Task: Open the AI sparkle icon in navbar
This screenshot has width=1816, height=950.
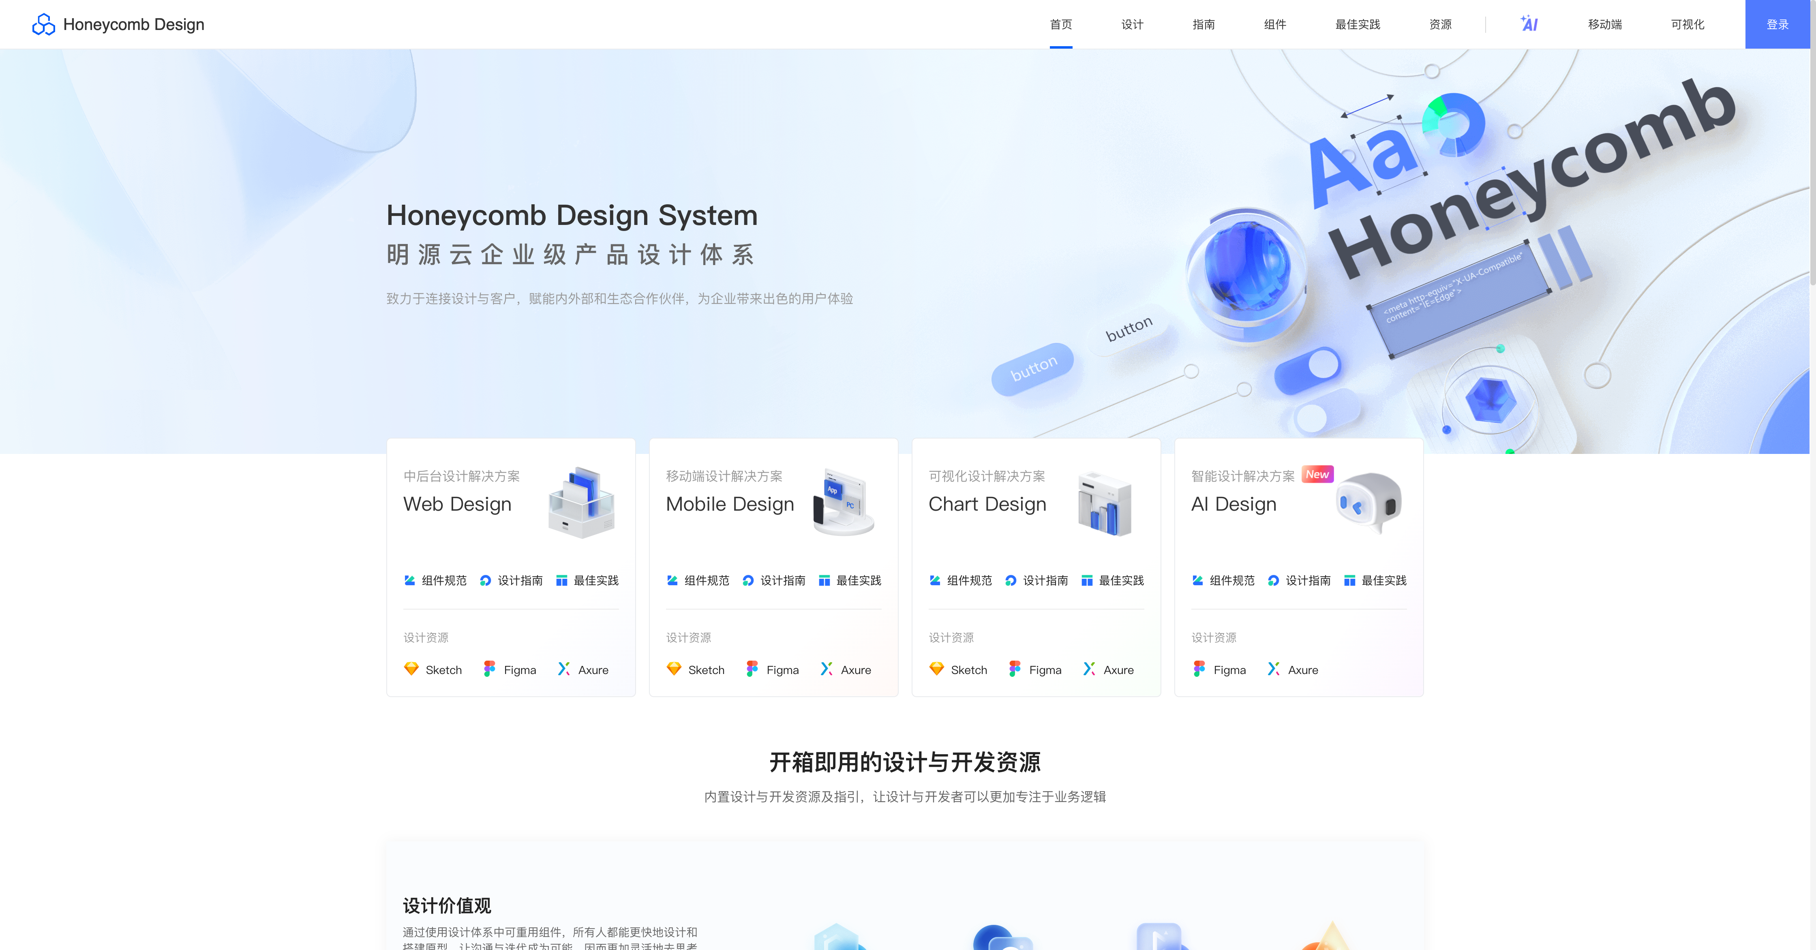Action: [x=1529, y=24]
